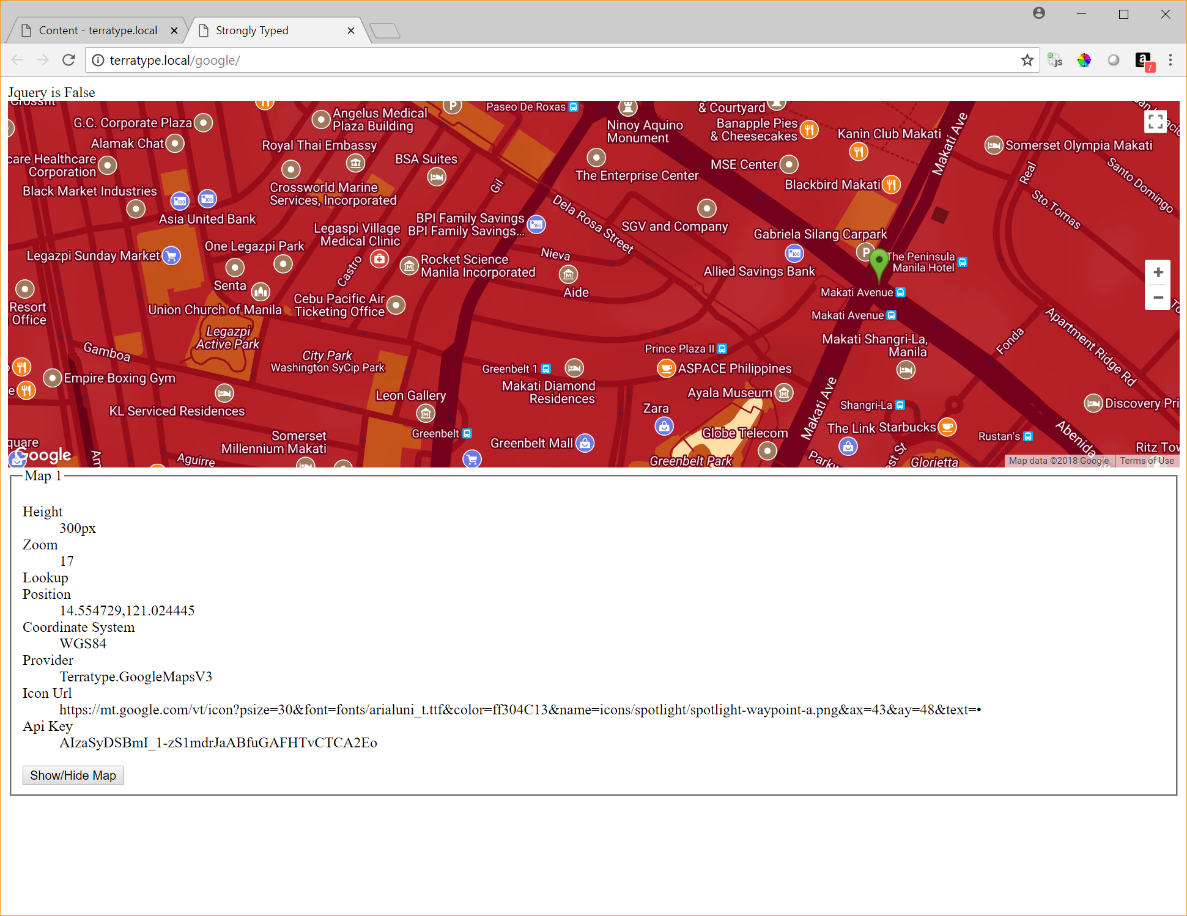Click Empire Boxing Gym marker
Viewport: 1187px width, 916px height.
tap(53, 378)
